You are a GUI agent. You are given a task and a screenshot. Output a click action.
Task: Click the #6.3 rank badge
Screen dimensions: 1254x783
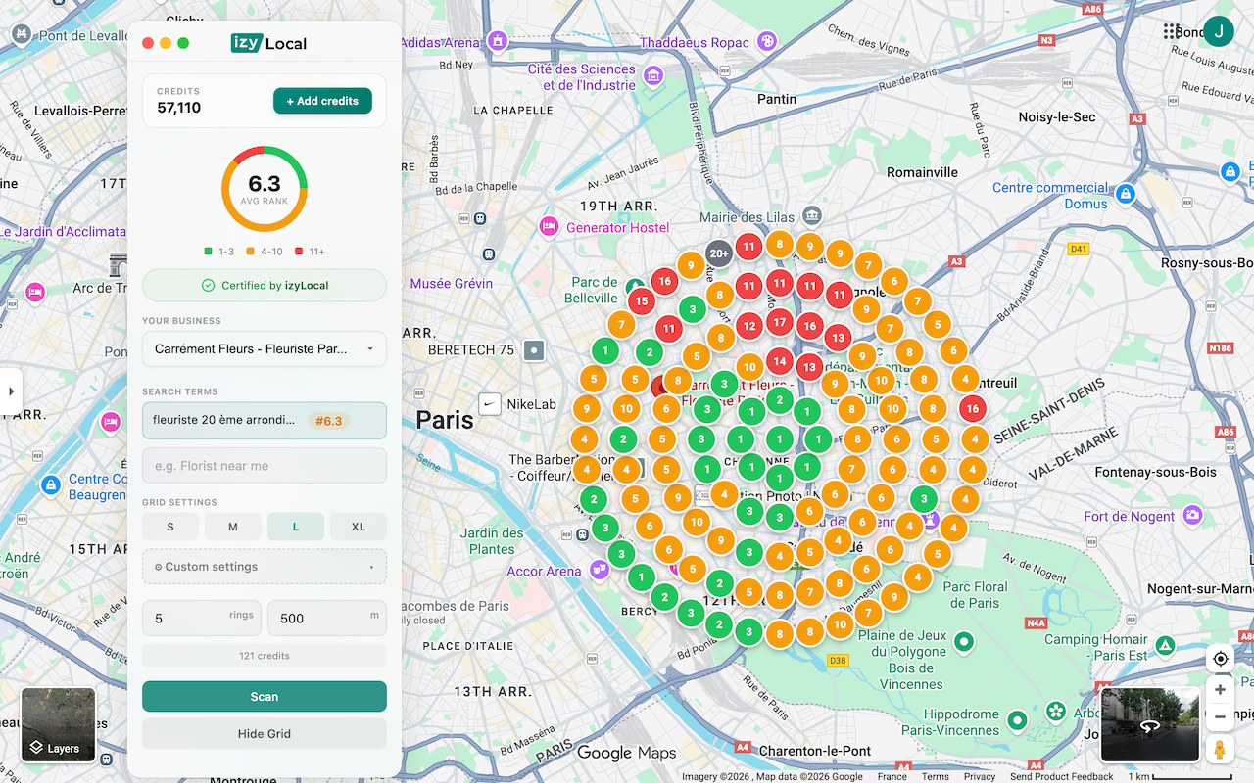pos(329,421)
